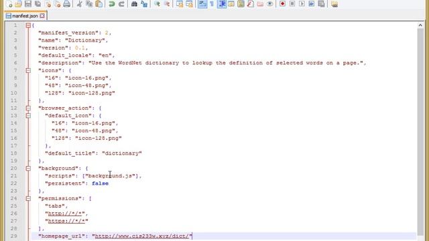Viewport: 429px width, 241px height.
Task: Click the Save All toolbar icon
Action: pyautogui.click(x=38, y=4)
